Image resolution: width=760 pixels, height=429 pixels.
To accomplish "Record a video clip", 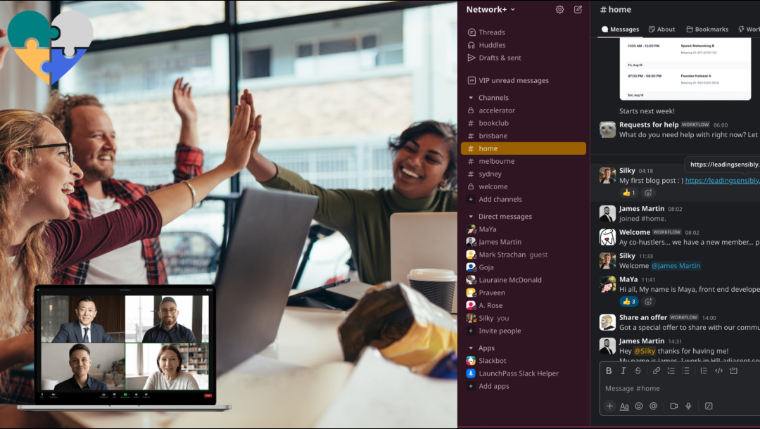I will [x=673, y=406].
